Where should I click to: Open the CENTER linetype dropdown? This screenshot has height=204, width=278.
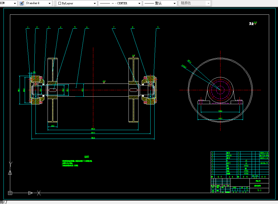[139, 3]
